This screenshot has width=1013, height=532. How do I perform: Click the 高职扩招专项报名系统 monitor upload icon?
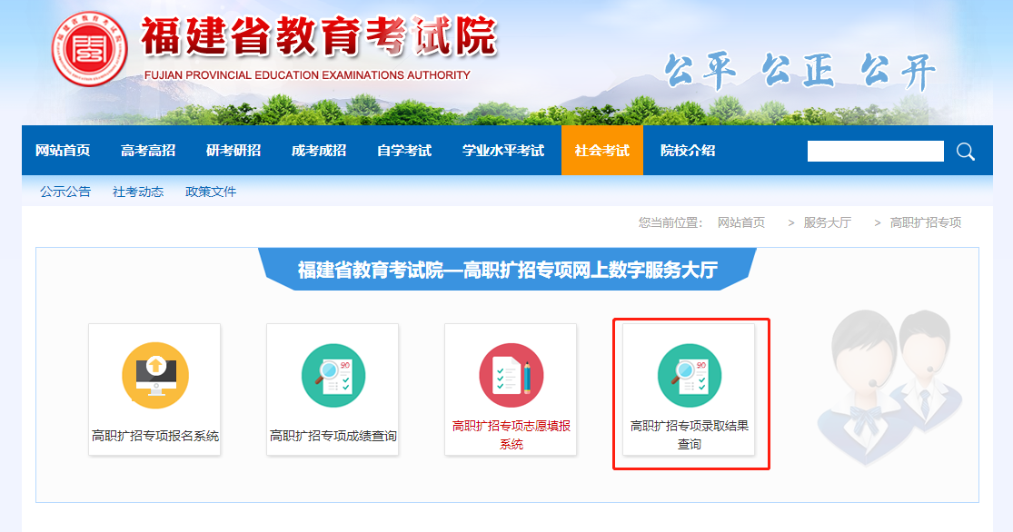point(154,375)
